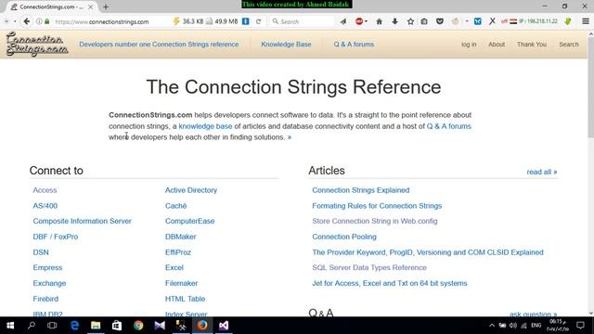Close the ConnectionStrings.com tab
This screenshot has width=594, height=334.
pos(91,6)
